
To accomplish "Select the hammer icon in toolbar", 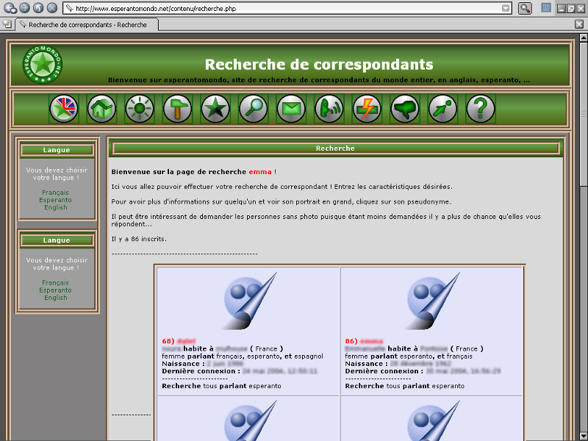I will (x=177, y=109).
